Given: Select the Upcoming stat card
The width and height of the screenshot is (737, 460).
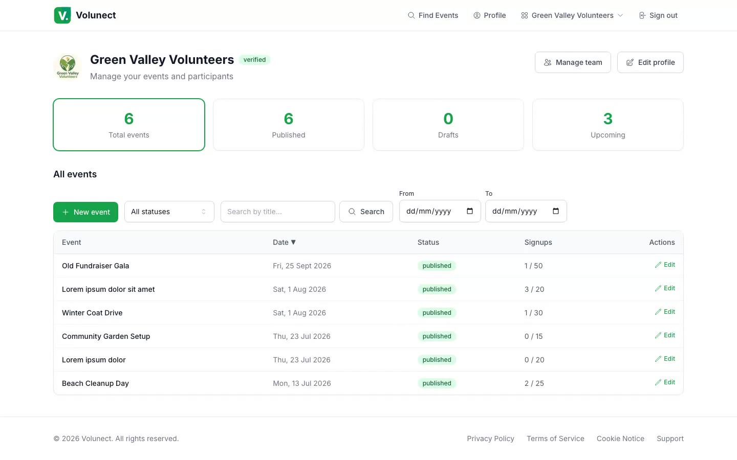Looking at the screenshot, I should (608, 125).
